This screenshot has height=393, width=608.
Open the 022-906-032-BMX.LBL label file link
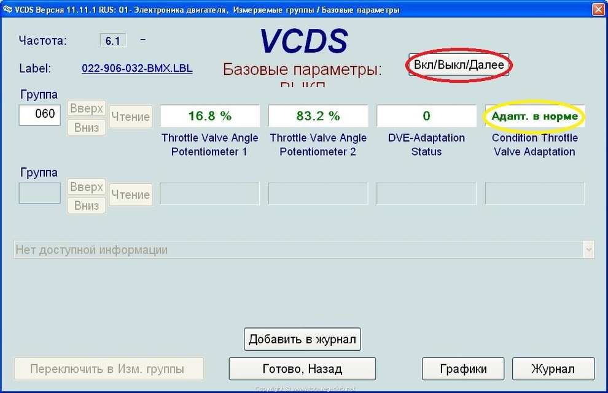click(138, 69)
